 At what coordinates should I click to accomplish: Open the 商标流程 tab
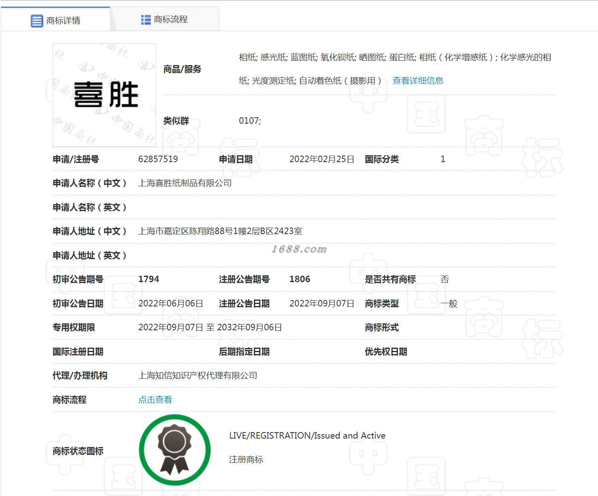(165, 19)
